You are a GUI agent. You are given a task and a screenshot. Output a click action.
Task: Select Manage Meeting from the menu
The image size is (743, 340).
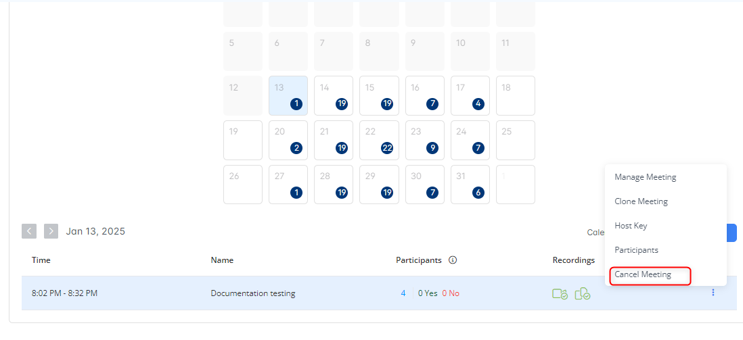click(x=645, y=177)
